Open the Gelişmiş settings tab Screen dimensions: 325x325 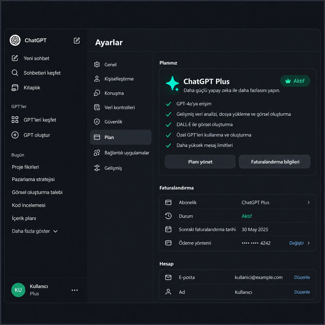(x=121, y=168)
